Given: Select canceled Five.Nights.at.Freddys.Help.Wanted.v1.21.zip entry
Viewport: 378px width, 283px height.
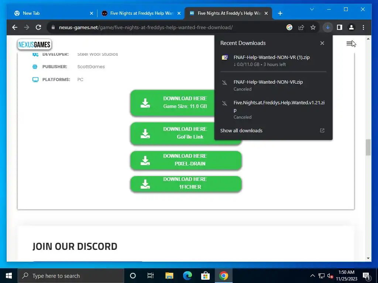Looking at the screenshot, I should [274, 109].
